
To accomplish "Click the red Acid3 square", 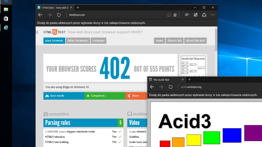I will pyautogui.click(x=165, y=144).
